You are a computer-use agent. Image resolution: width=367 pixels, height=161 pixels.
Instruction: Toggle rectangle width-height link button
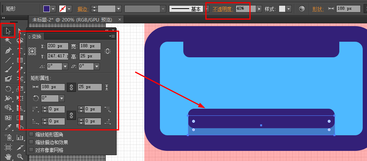[x=71, y=87]
